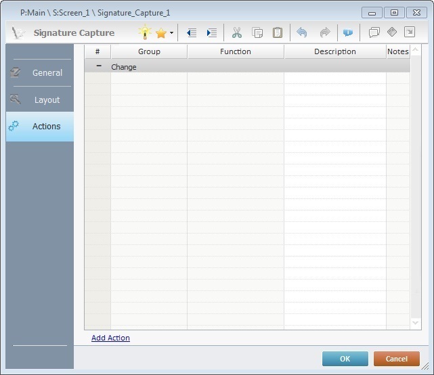Click the outdent icon in toolbar
Image resolution: width=434 pixels, height=375 pixels.
tap(192, 32)
